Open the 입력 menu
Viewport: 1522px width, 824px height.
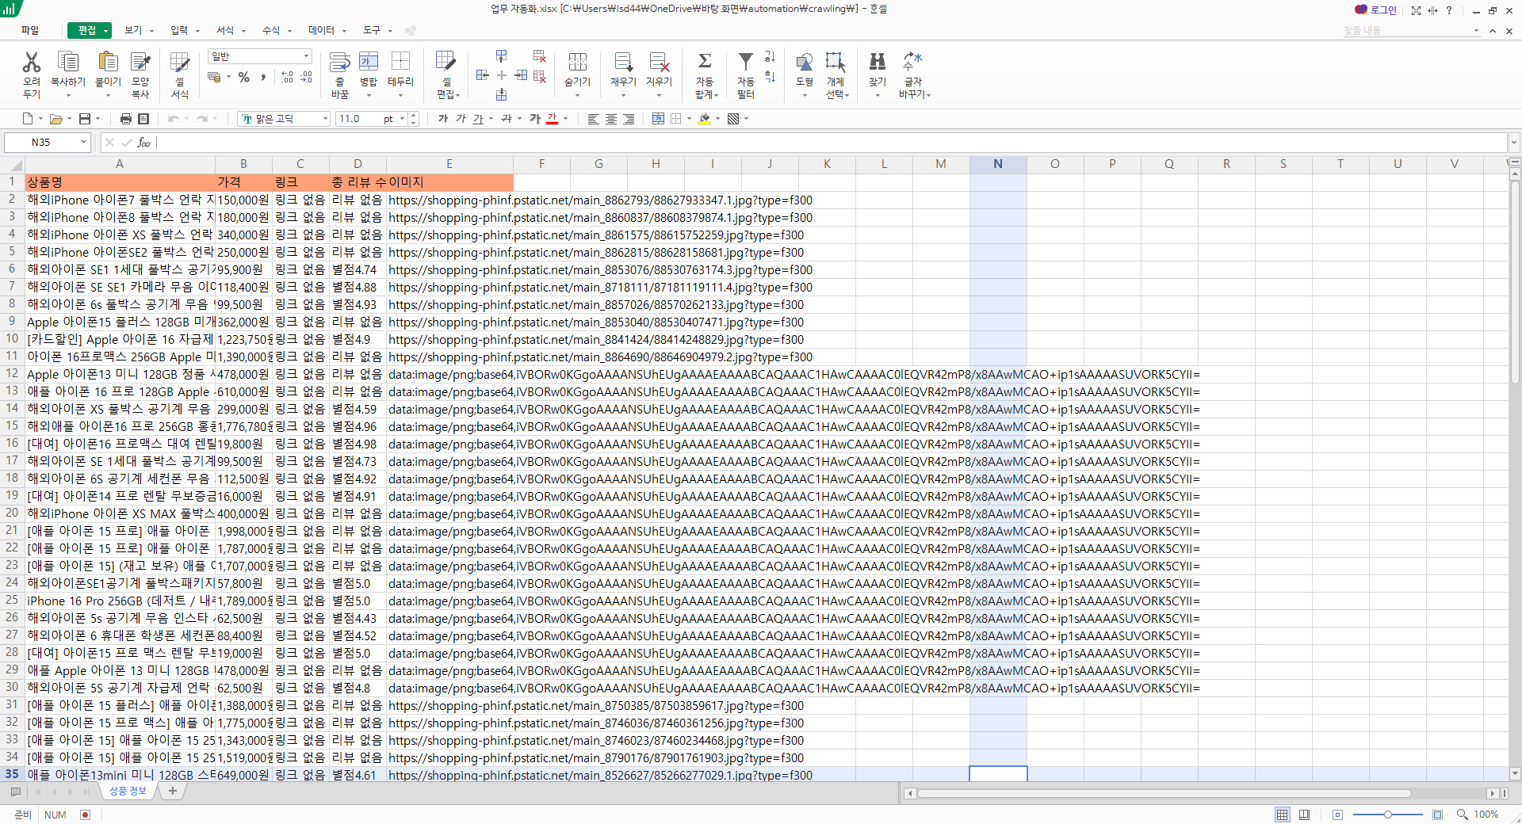[x=179, y=30]
